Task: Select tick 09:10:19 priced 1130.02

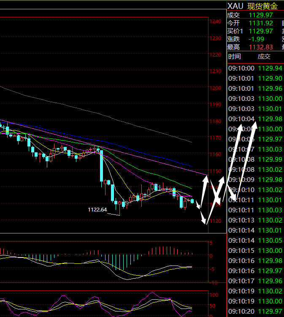Action: click(x=255, y=291)
